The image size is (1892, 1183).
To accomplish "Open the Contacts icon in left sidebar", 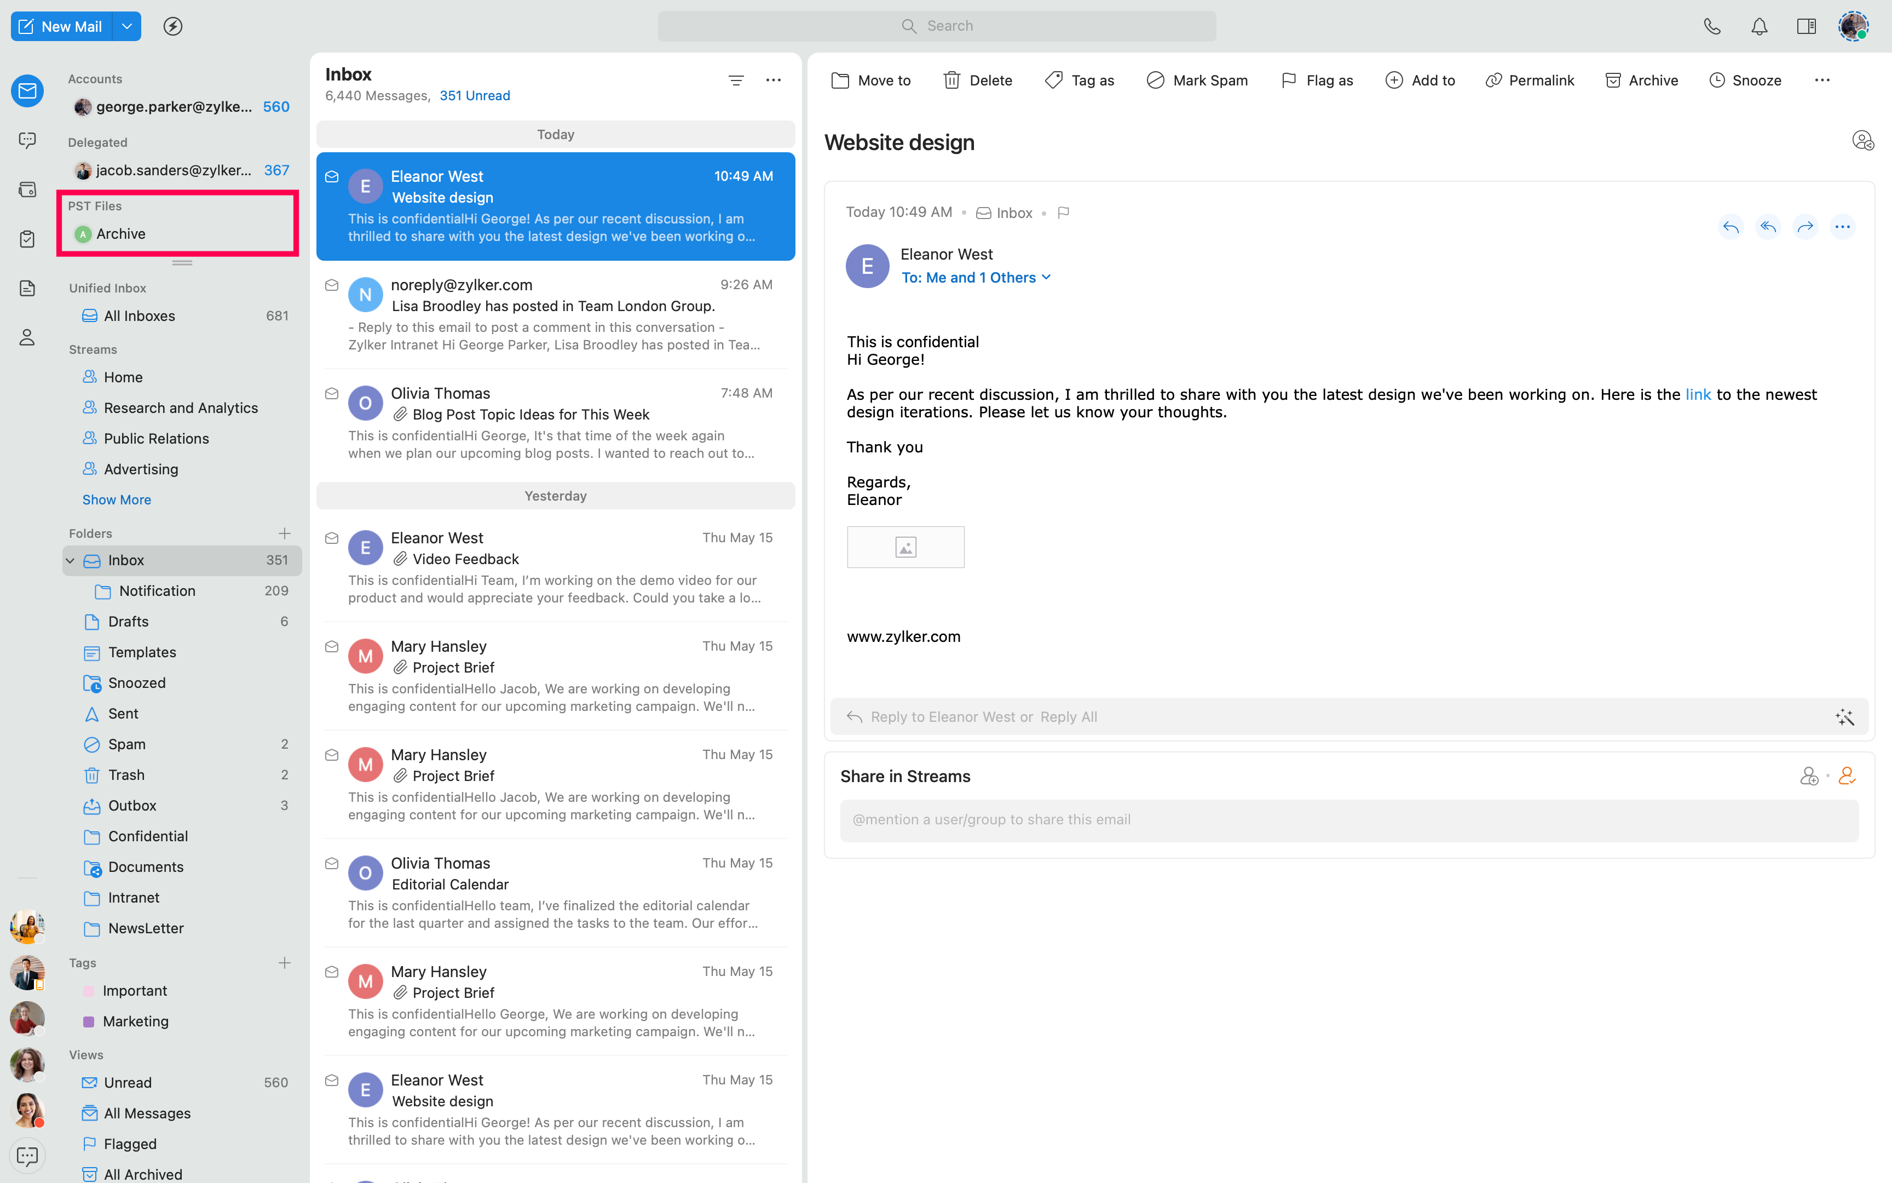I will 27,337.
